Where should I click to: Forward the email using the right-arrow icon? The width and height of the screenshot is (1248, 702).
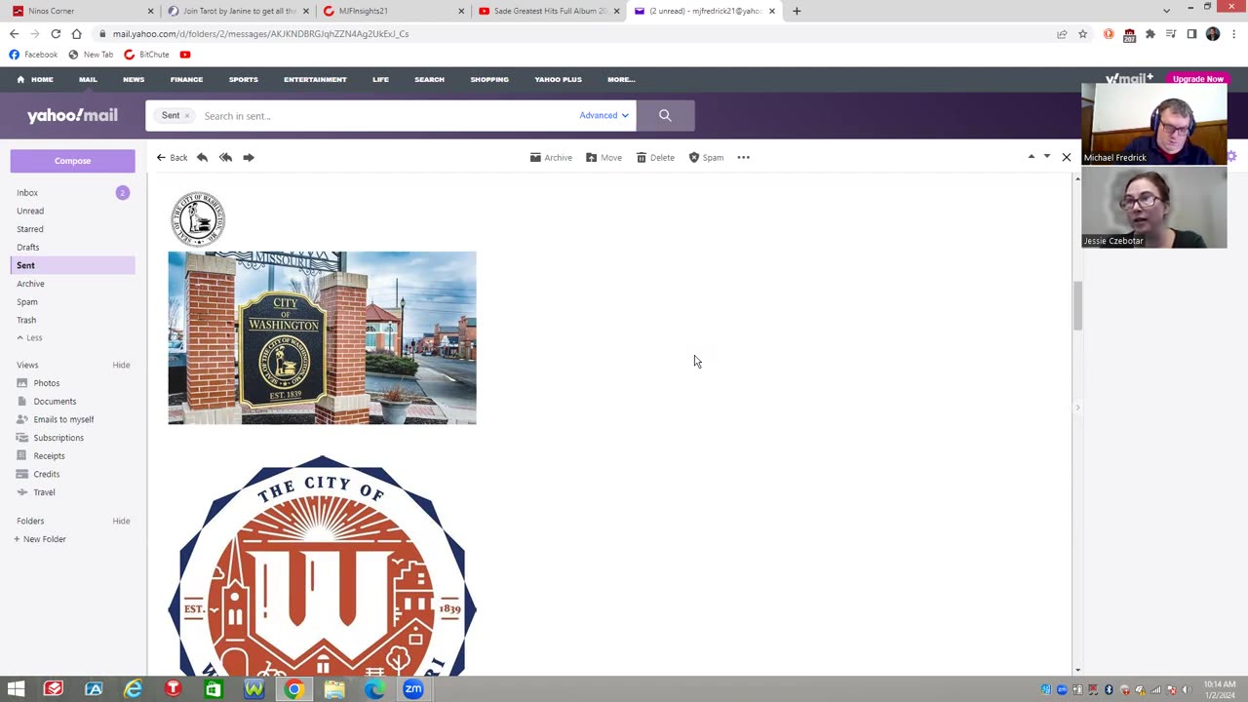(249, 157)
